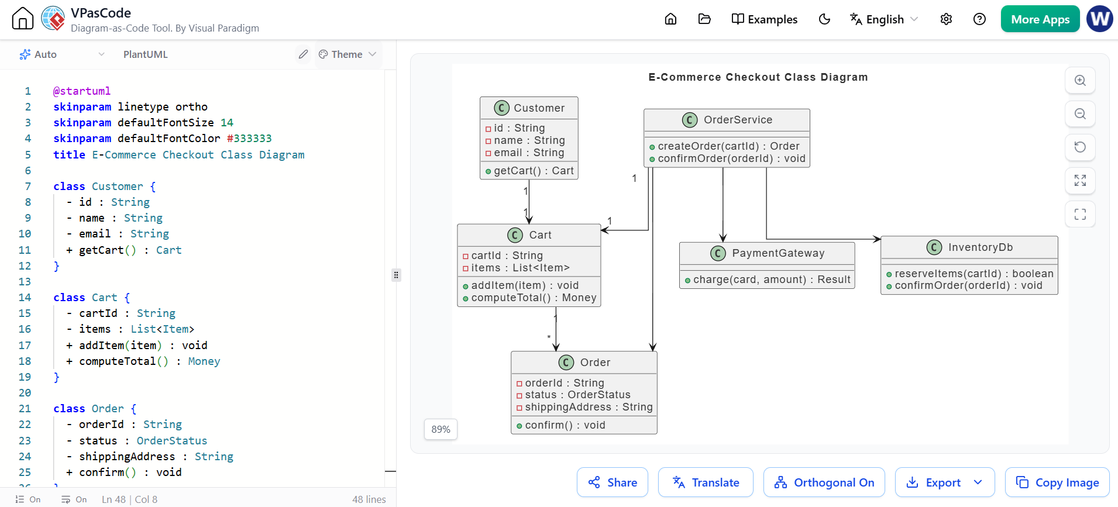Enter fullscreen with the corner-brackets icon

click(1080, 214)
